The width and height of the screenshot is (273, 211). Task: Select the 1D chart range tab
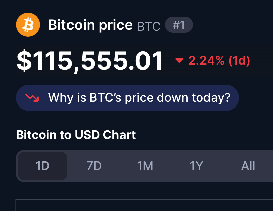tap(43, 166)
